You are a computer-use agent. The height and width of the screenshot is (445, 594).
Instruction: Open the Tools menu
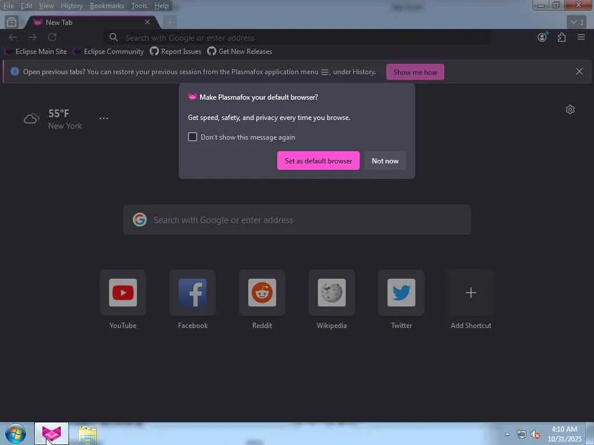139,6
